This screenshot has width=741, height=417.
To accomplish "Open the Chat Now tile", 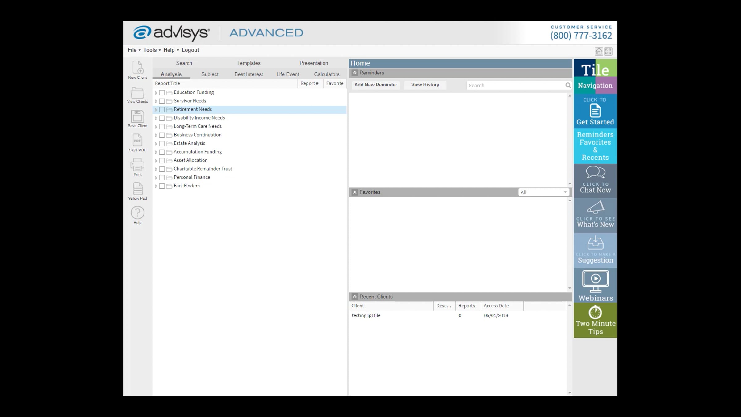I will tap(595, 181).
